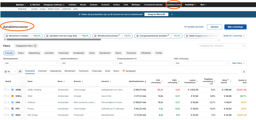
Task: Click the ING INGA logo icon
Action: point(12,115)
